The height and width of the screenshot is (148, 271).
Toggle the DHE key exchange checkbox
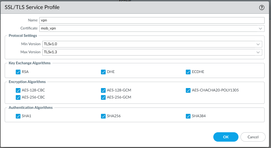pos(103,72)
